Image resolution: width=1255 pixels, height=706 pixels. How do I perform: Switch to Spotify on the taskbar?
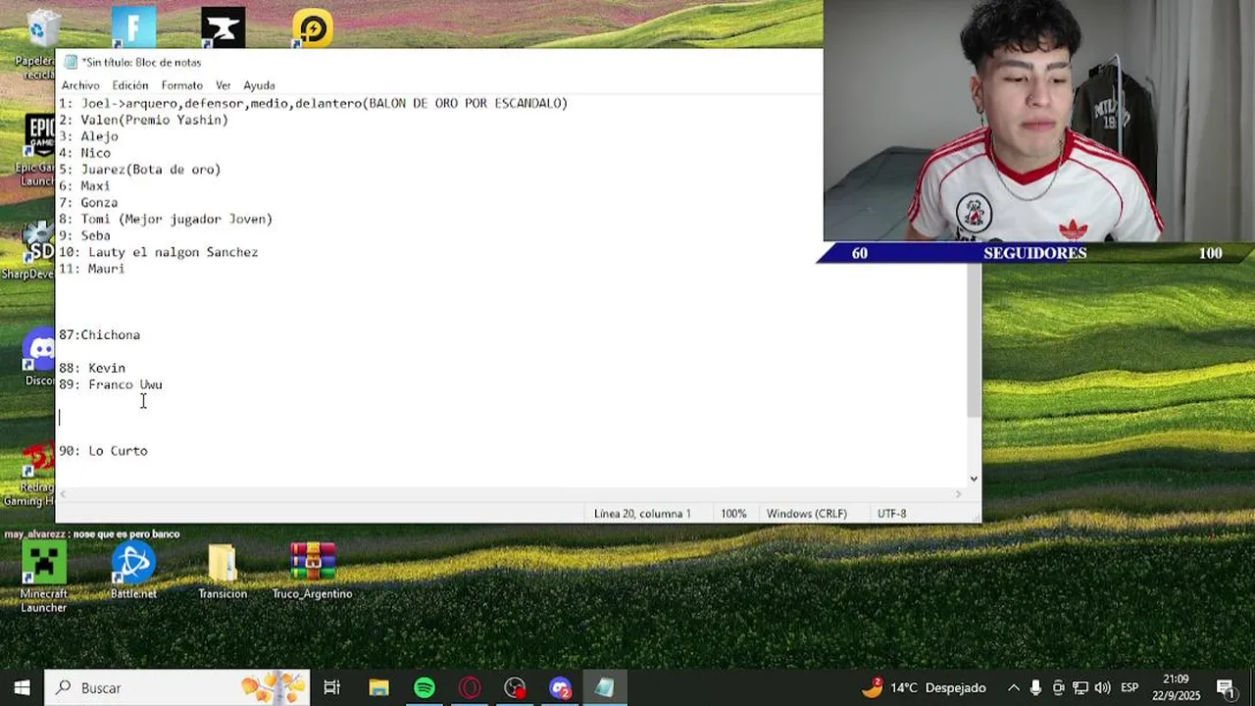pos(425,687)
